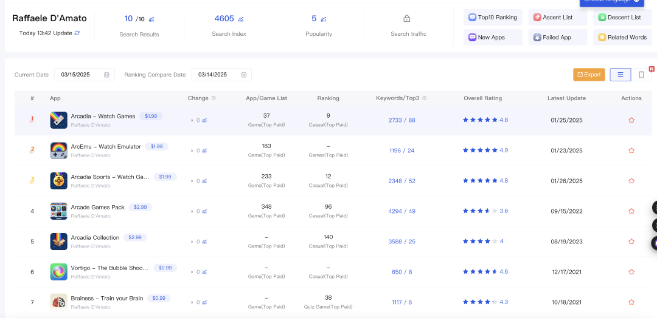This screenshot has height=318, width=657.
Task: Open the Brainess – Train your Brain title
Action: [107, 299]
